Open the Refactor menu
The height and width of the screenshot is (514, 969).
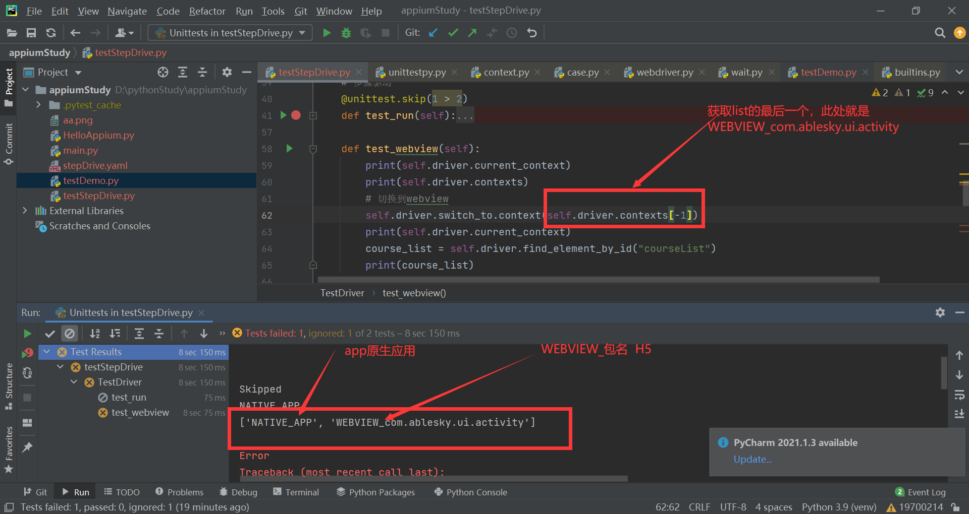coord(207,11)
